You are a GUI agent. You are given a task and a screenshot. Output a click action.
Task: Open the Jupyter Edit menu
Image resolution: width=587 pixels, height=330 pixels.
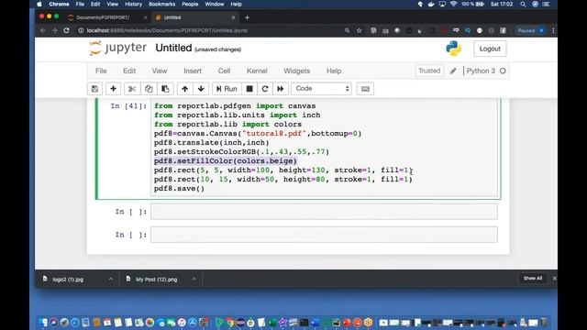coord(129,71)
